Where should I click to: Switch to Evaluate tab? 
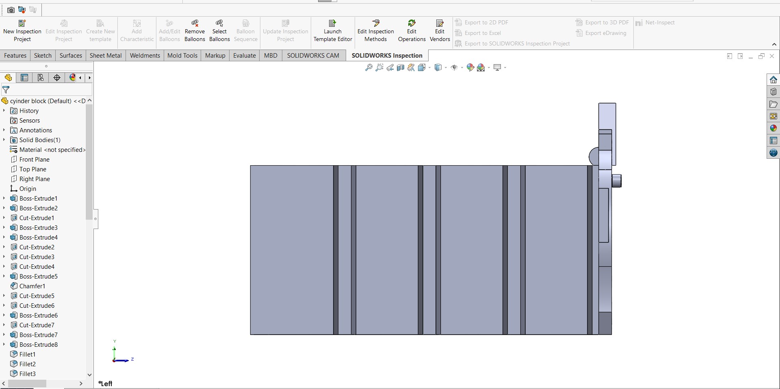(x=245, y=56)
